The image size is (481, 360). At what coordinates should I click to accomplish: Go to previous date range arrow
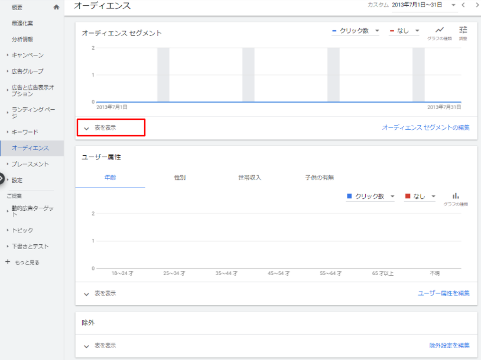point(463,5)
